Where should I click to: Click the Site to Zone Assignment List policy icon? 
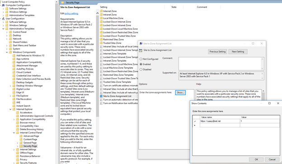[101, 96]
